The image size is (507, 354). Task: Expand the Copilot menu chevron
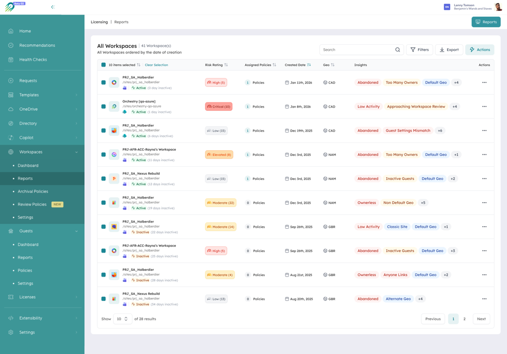pos(76,137)
